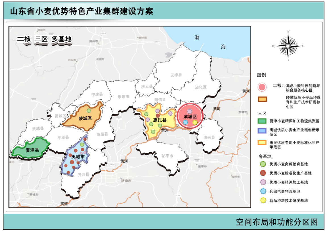
Task: Click the 邹平市 label
Action: [167, 156]
